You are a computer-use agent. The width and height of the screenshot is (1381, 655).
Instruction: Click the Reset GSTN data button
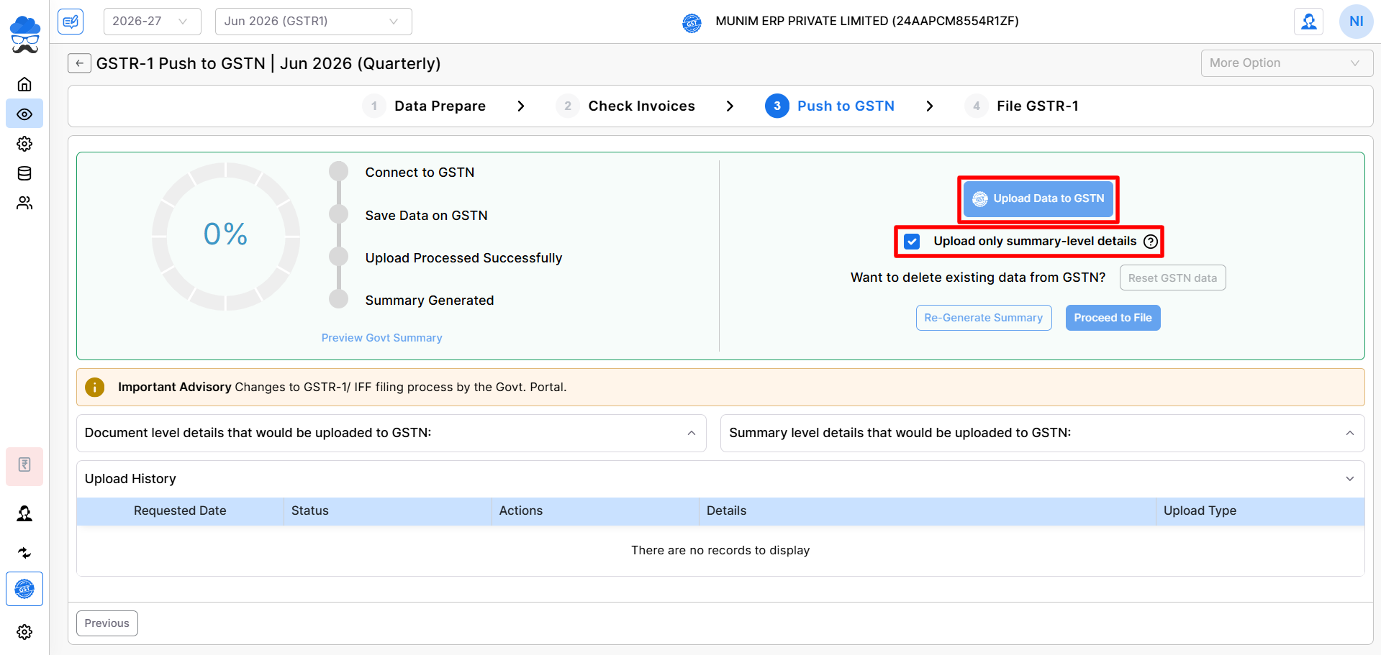pos(1172,278)
